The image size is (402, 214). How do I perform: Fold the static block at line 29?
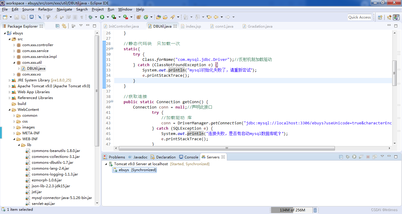click(112, 49)
